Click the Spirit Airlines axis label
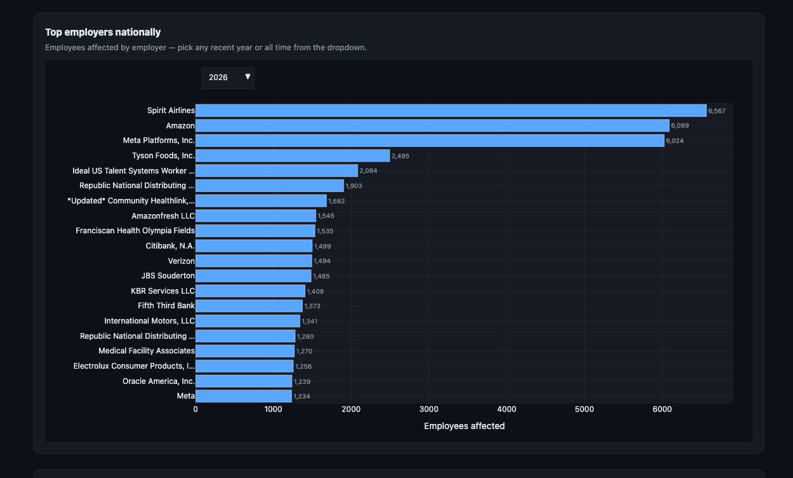The height and width of the screenshot is (478, 793). (x=171, y=111)
